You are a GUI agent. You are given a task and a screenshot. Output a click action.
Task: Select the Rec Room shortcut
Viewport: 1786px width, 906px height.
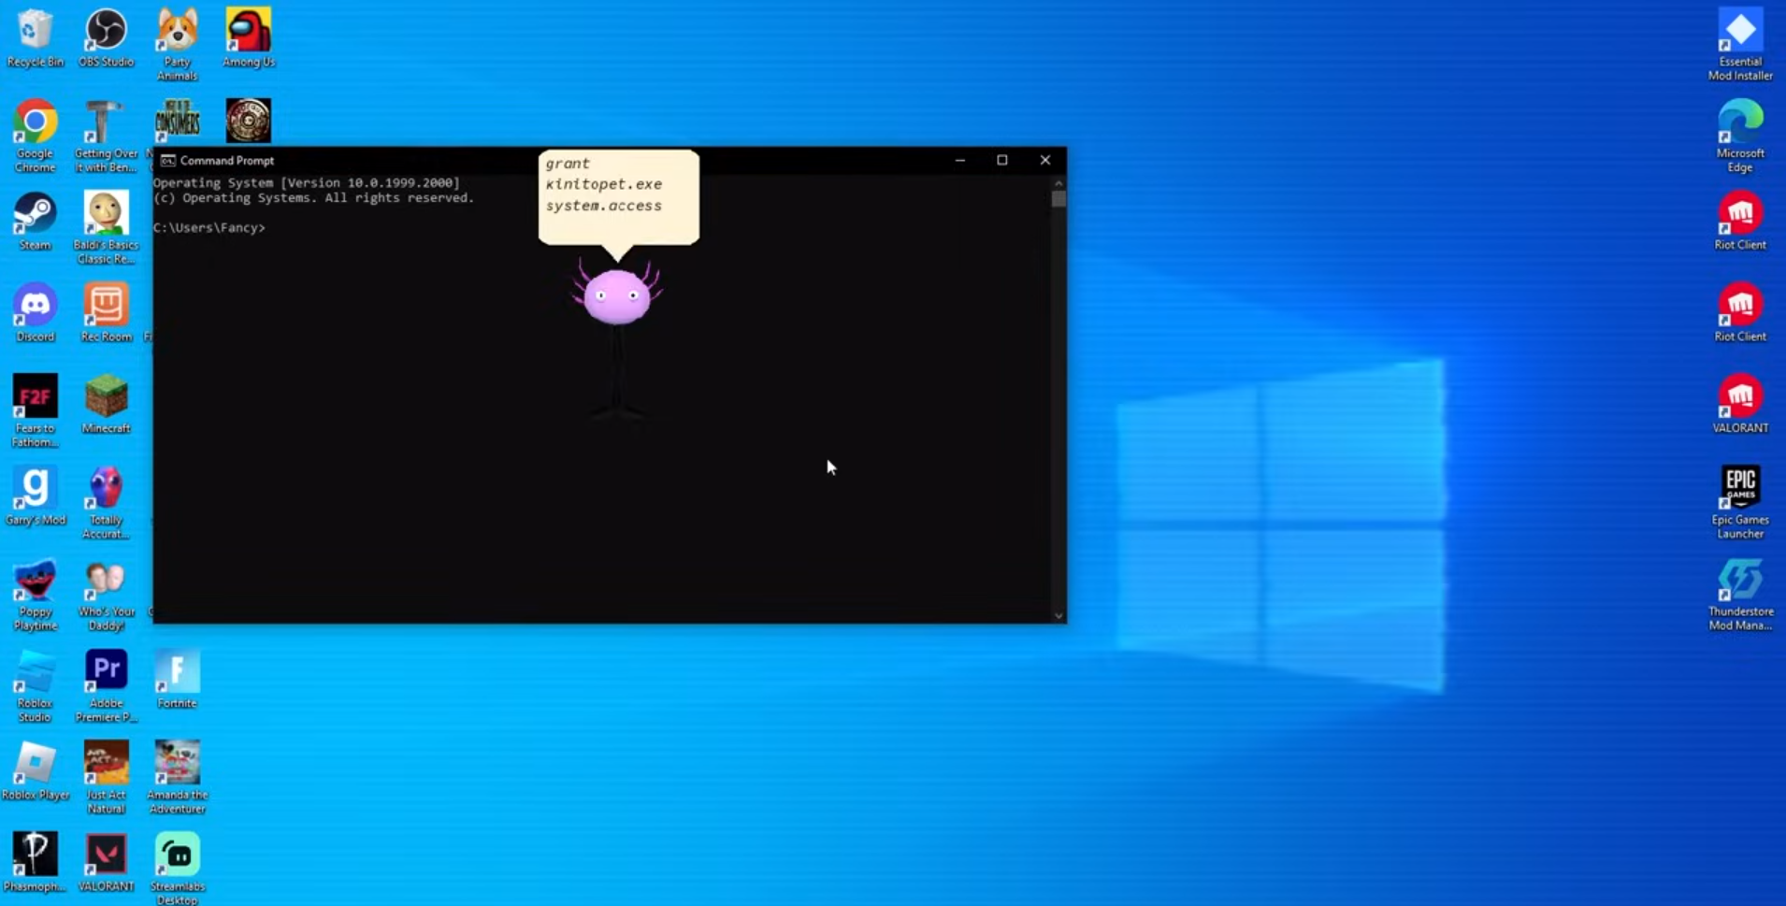click(x=106, y=312)
